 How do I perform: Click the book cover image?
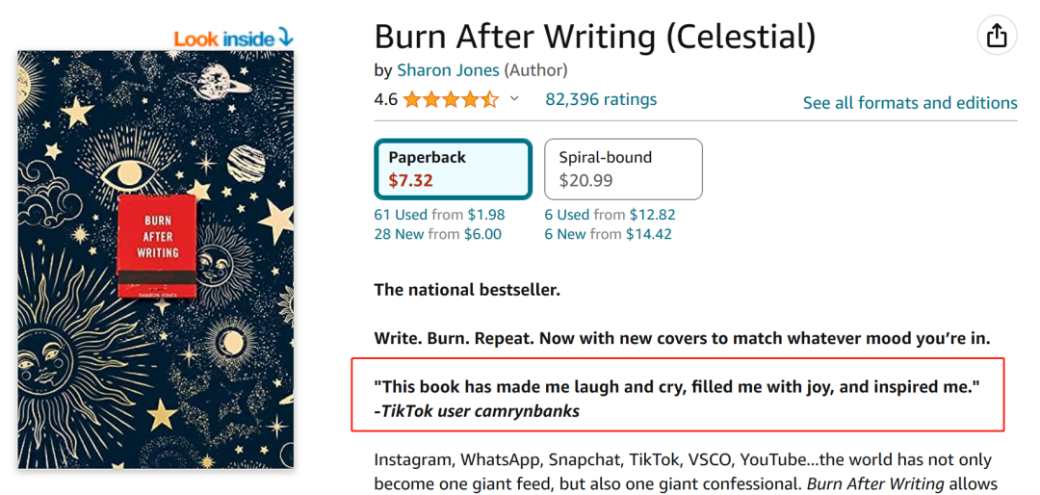click(156, 260)
